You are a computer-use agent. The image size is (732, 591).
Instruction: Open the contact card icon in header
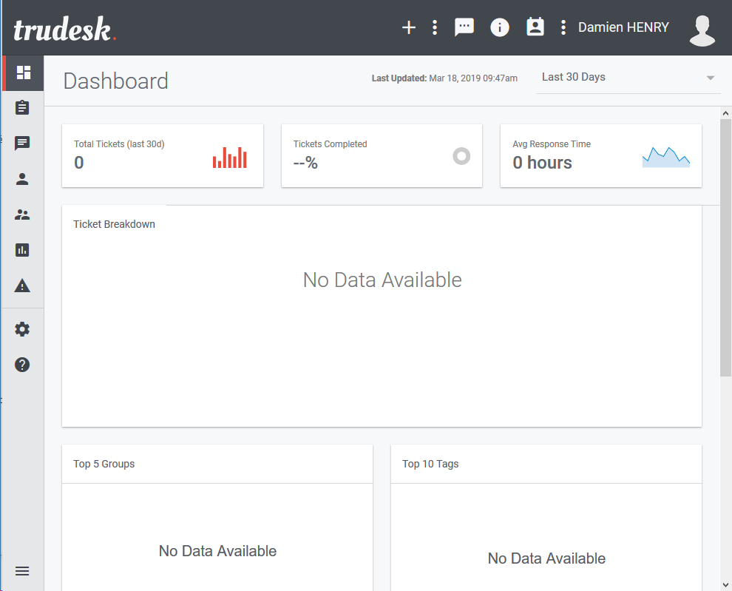535,27
